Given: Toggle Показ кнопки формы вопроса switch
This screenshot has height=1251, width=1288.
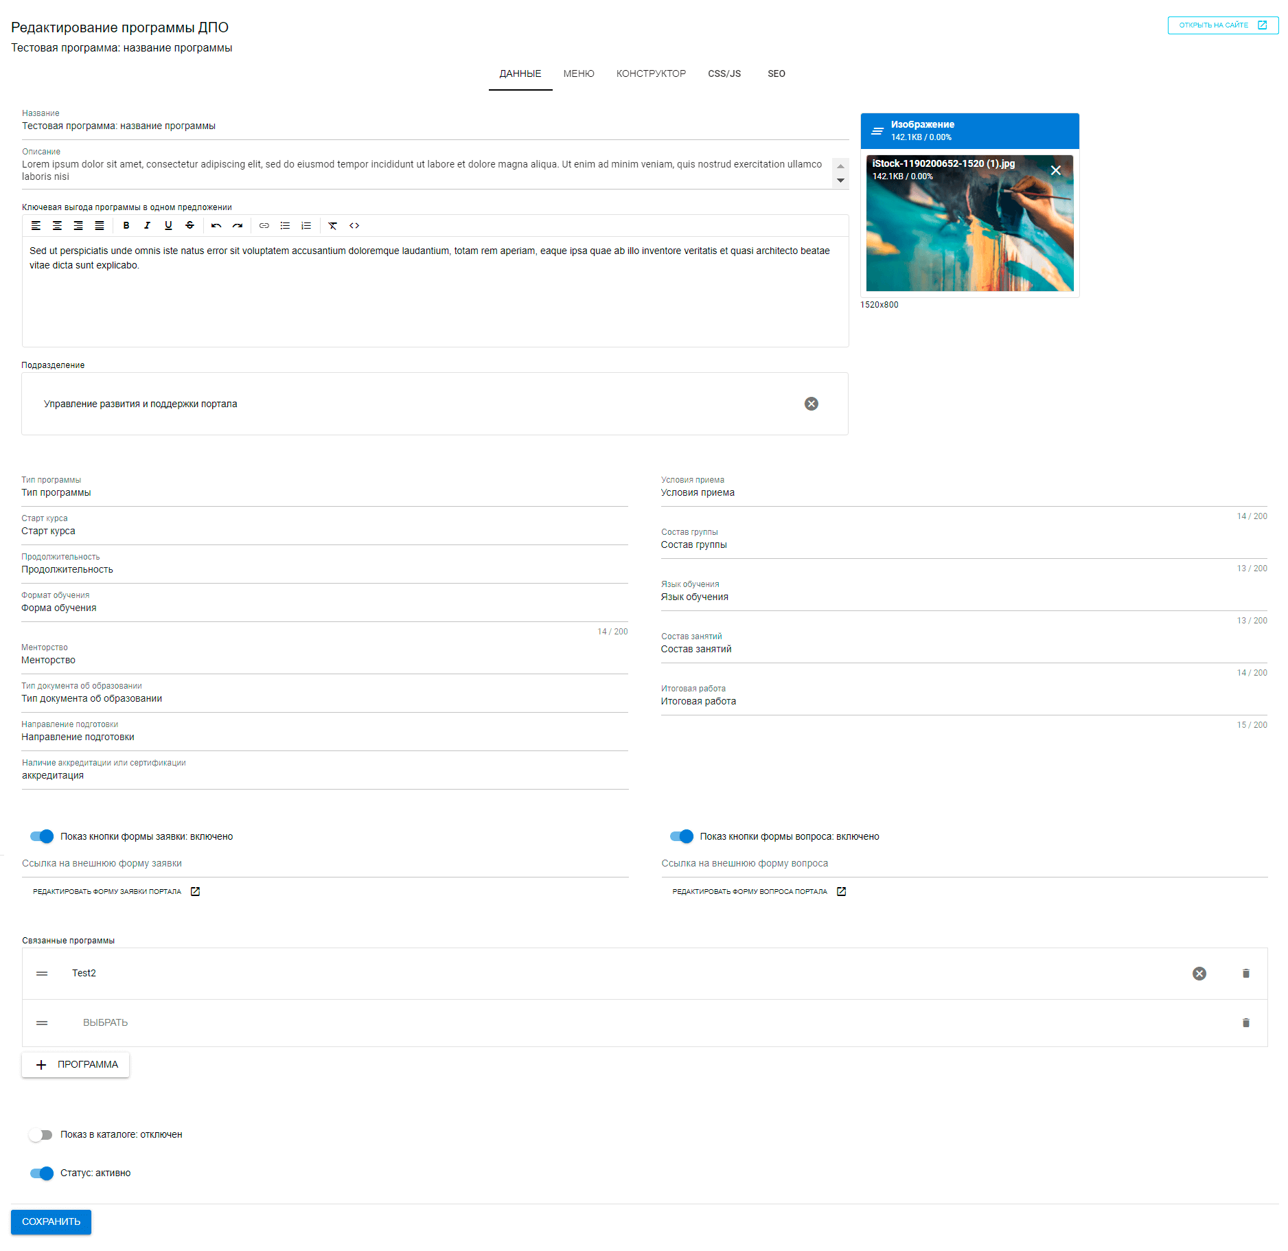Looking at the screenshot, I should point(682,836).
